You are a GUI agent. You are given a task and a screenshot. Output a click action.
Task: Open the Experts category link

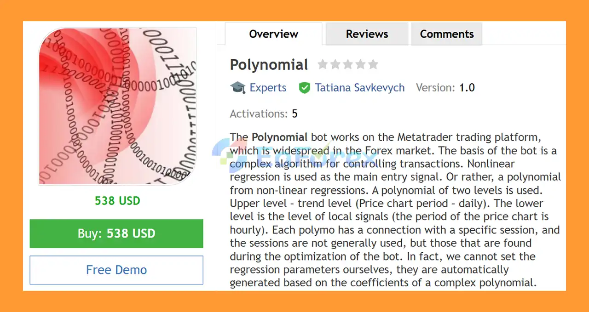(268, 87)
